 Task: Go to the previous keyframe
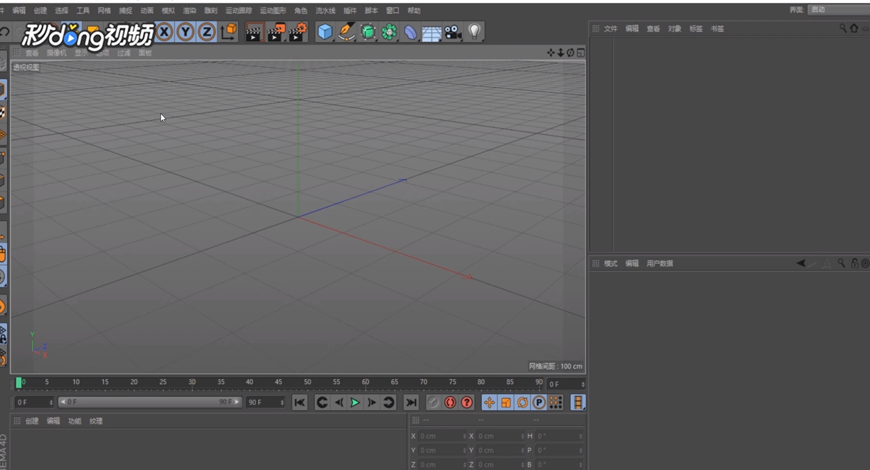[322, 402]
